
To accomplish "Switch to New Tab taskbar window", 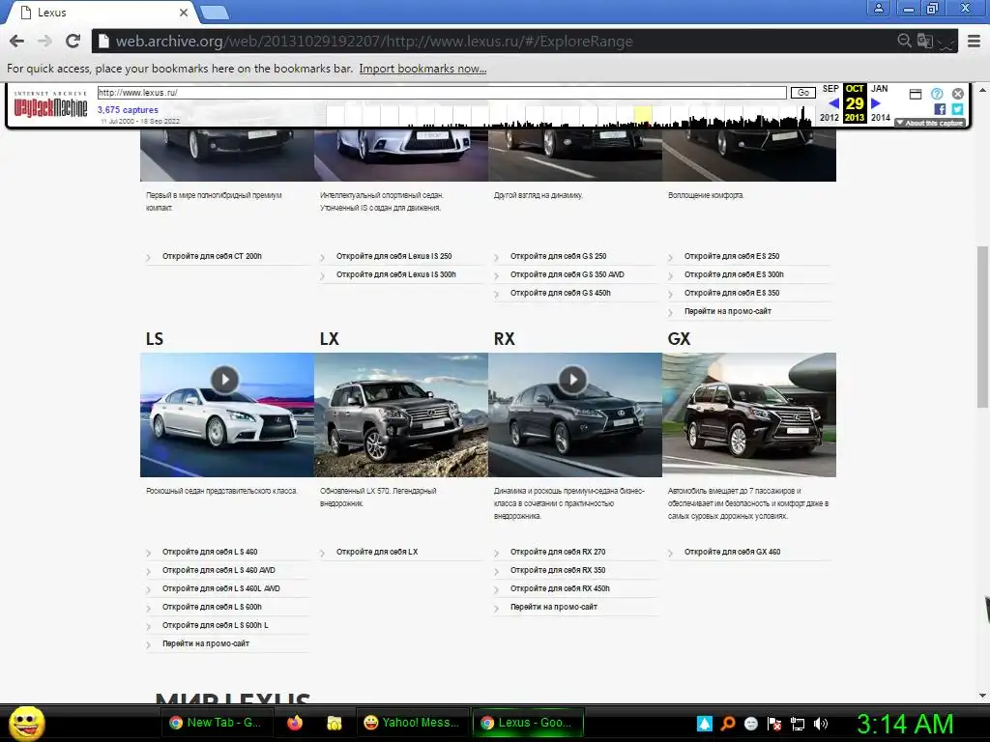I will coord(216,723).
